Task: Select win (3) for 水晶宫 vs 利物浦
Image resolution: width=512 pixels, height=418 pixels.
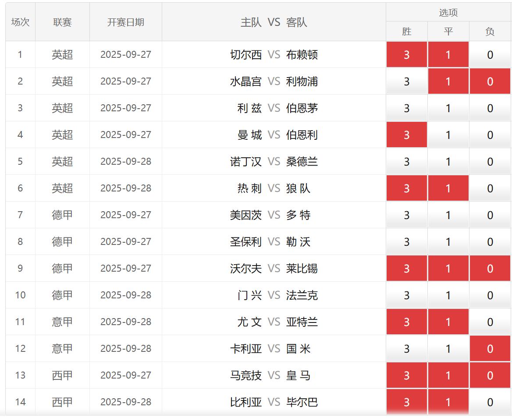Action: click(406, 81)
